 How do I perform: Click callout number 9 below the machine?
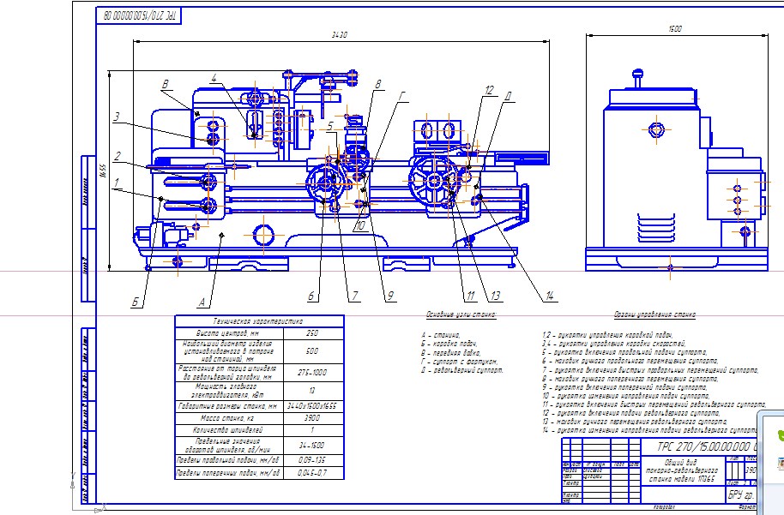(x=390, y=296)
